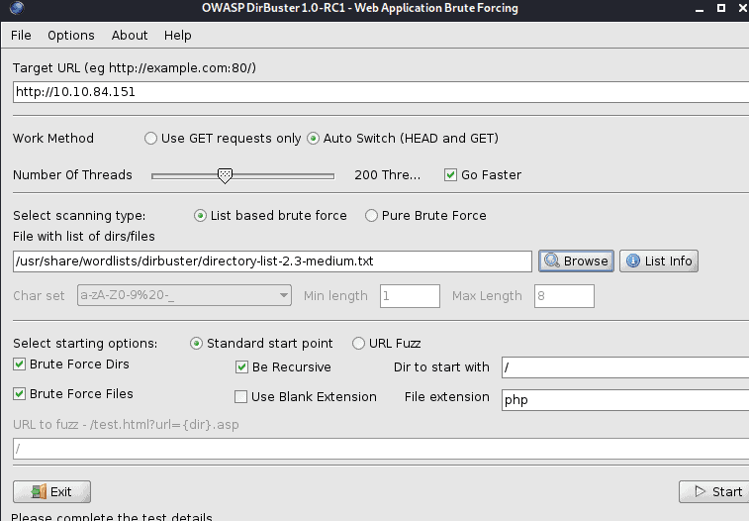This screenshot has height=521, width=749.
Task: Click the File extension field
Action: coord(625,399)
